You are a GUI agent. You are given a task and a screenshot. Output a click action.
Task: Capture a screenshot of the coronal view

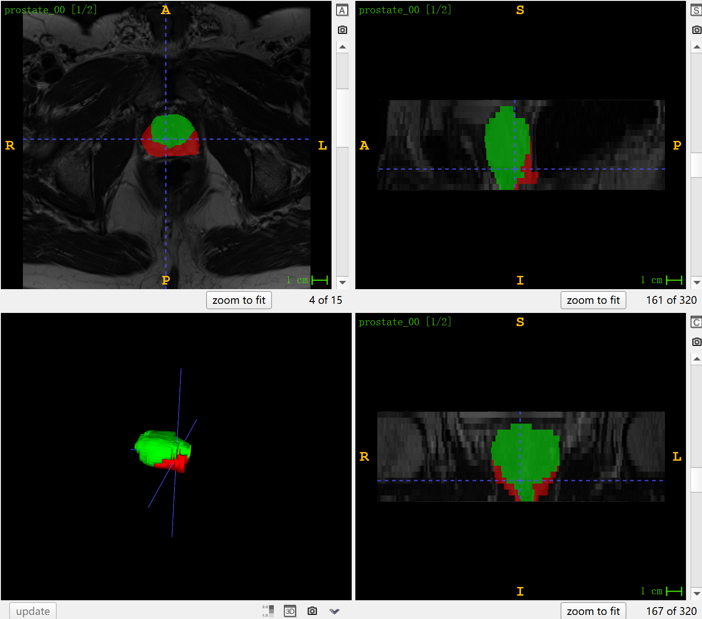click(697, 342)
